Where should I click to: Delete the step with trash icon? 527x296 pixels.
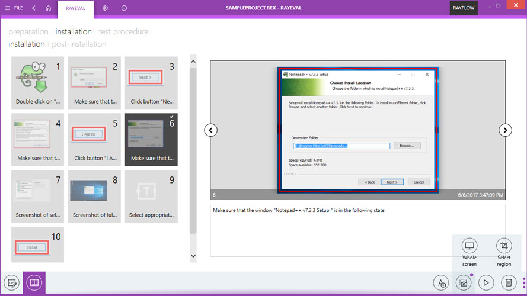(x=509, y=282)
